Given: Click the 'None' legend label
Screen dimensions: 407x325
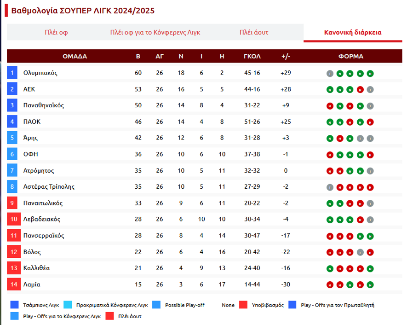Looking at the screenshot, I should point(228,305).
